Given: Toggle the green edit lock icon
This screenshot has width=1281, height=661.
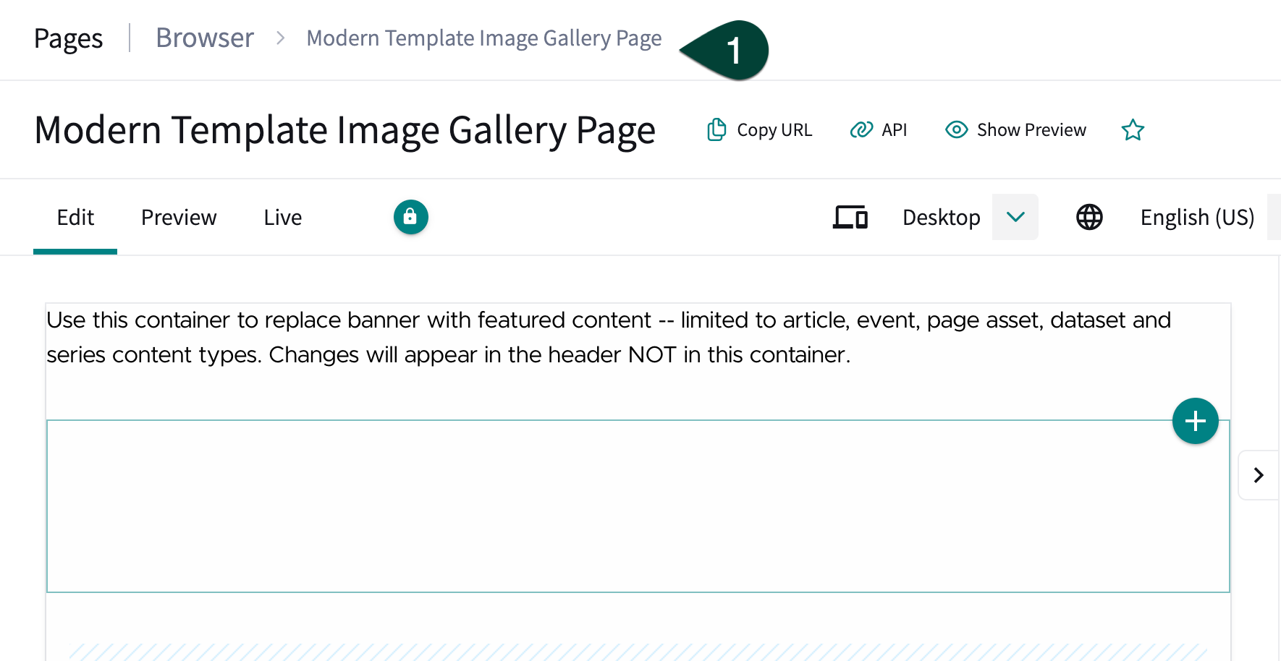Looking at the screenshot, I should tap(410, 216).
